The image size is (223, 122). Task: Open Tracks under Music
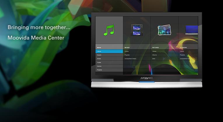pos(109,62)
